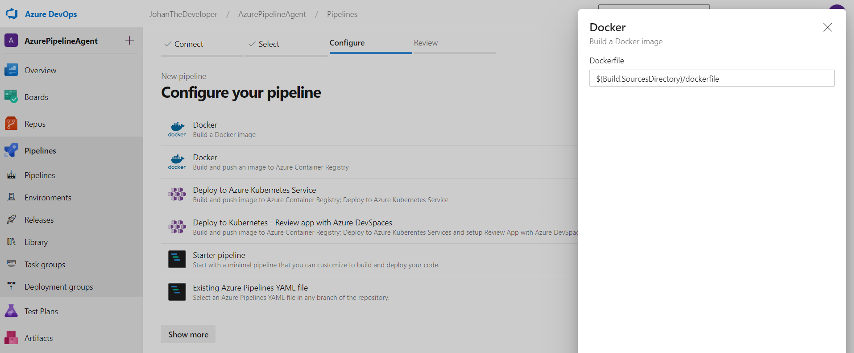
Task: Open Boards icon in sidebar
Action: pos(11,97)
